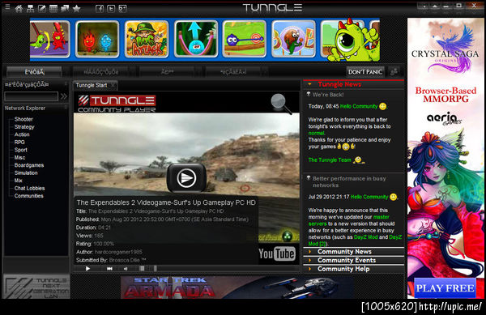Select the fourth main navigation tab

[233, 72]
